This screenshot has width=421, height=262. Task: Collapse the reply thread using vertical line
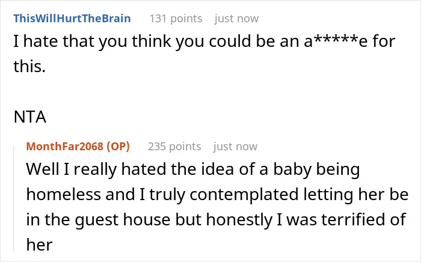[14, 198]
